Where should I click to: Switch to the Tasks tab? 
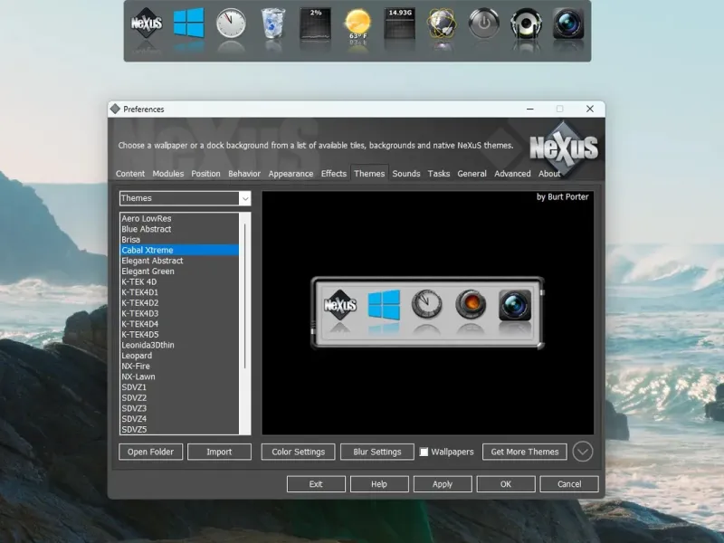(439, 174)
